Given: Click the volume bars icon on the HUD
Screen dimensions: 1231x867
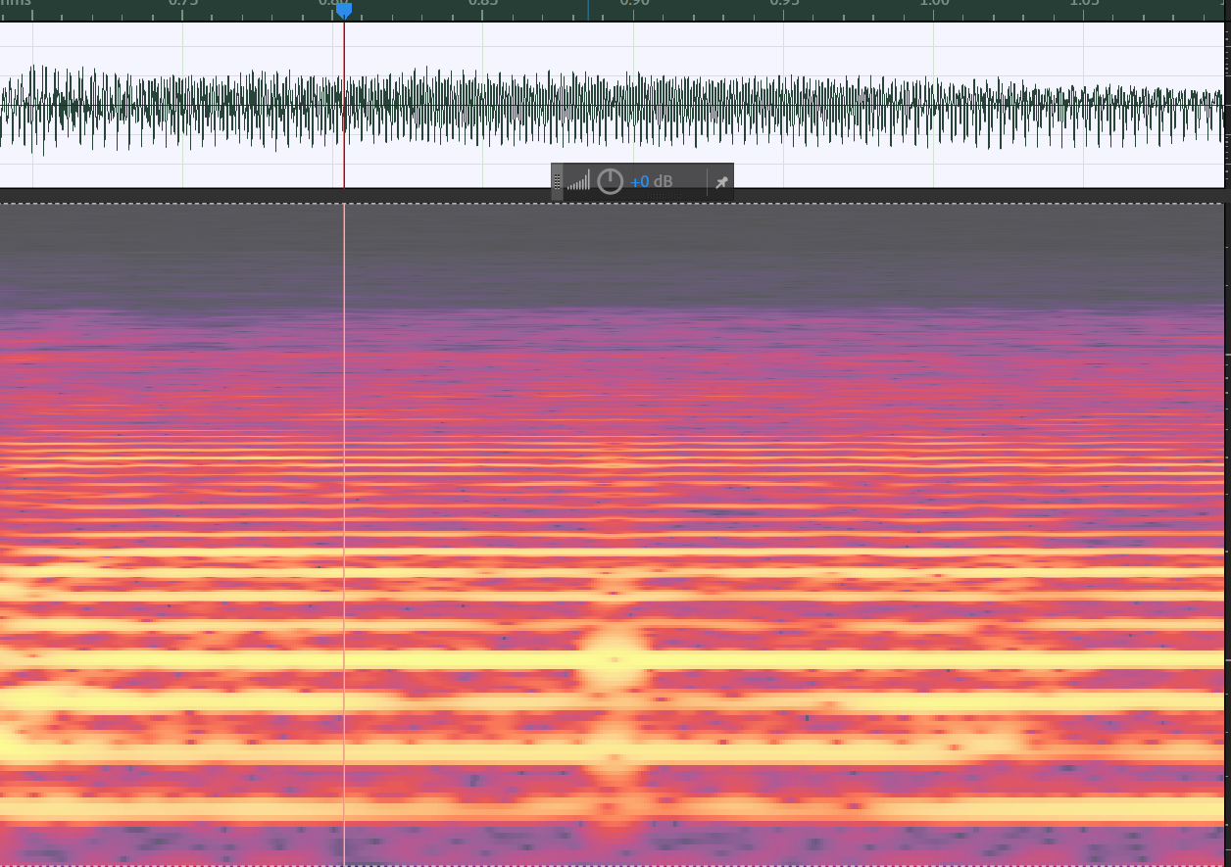Looking at the screenshot, I should 578,181.
